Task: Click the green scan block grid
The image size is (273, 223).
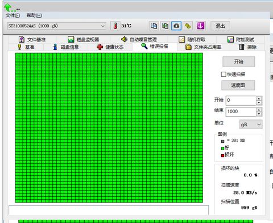Action: coord(109,128)
